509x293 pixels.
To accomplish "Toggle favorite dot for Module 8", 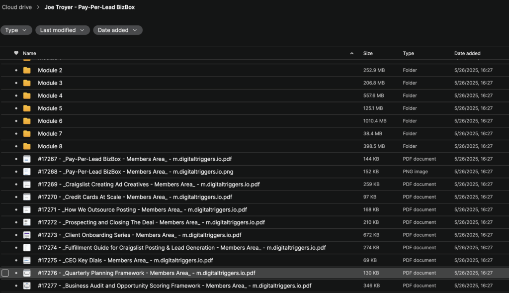I will click(16, 146).
